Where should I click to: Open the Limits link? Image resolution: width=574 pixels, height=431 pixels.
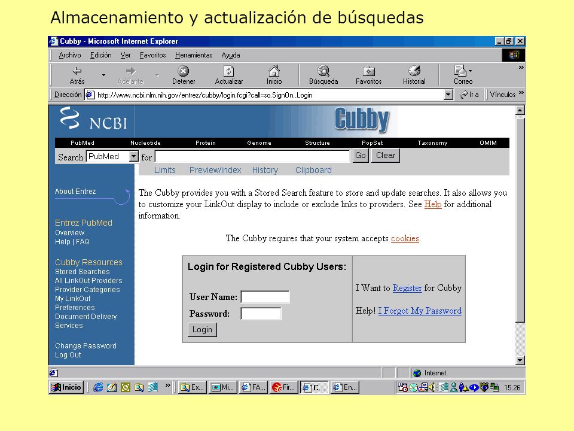(165, 170)
